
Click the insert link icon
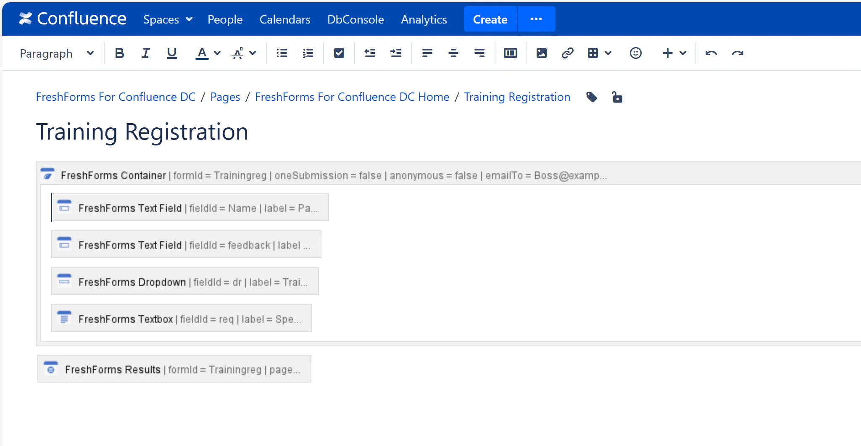click(x=568, y=53)
